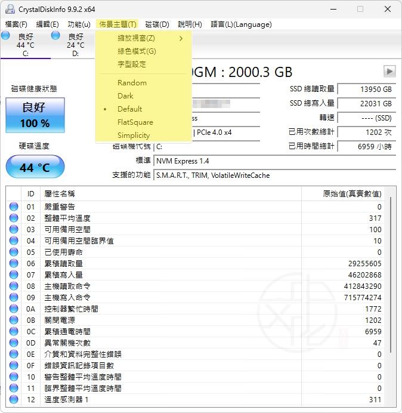This screenshot has height=413, width=402.
Task: Select the Random theme
Action: point(144,83)
